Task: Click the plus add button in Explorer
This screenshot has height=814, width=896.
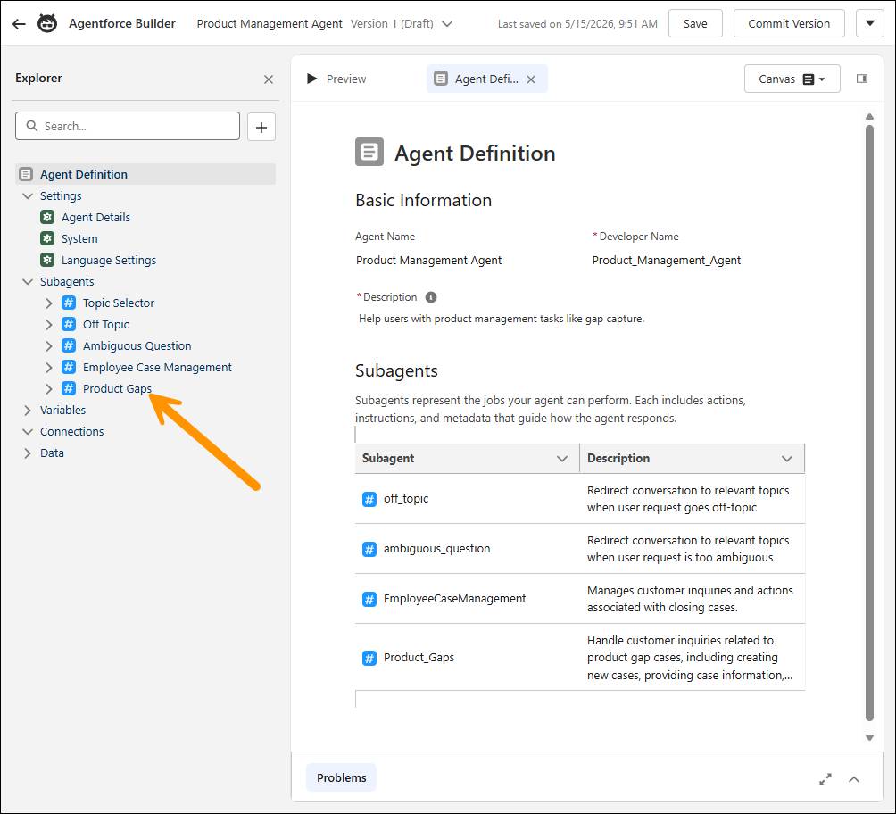Action: click(261, 127)
